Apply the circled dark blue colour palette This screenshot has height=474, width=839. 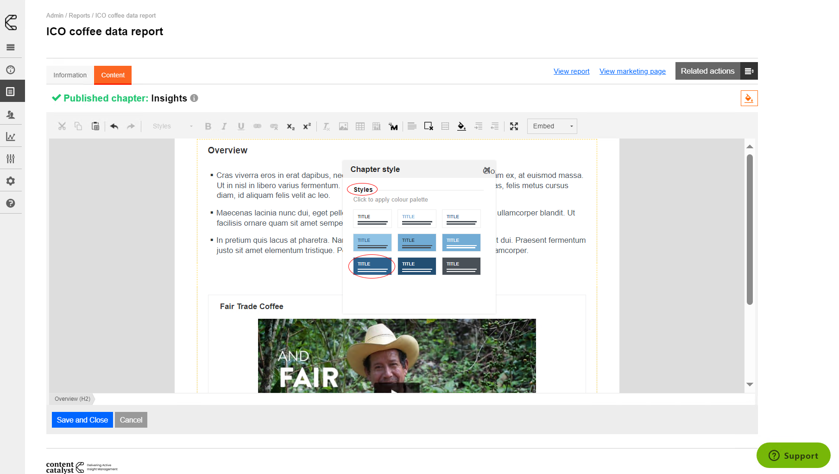click(x=372, y=266)
